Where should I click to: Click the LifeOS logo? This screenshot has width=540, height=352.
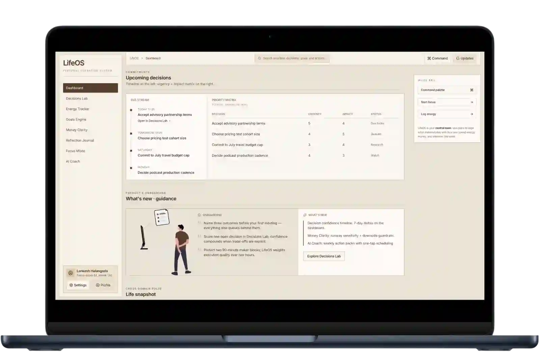point(74,63)
